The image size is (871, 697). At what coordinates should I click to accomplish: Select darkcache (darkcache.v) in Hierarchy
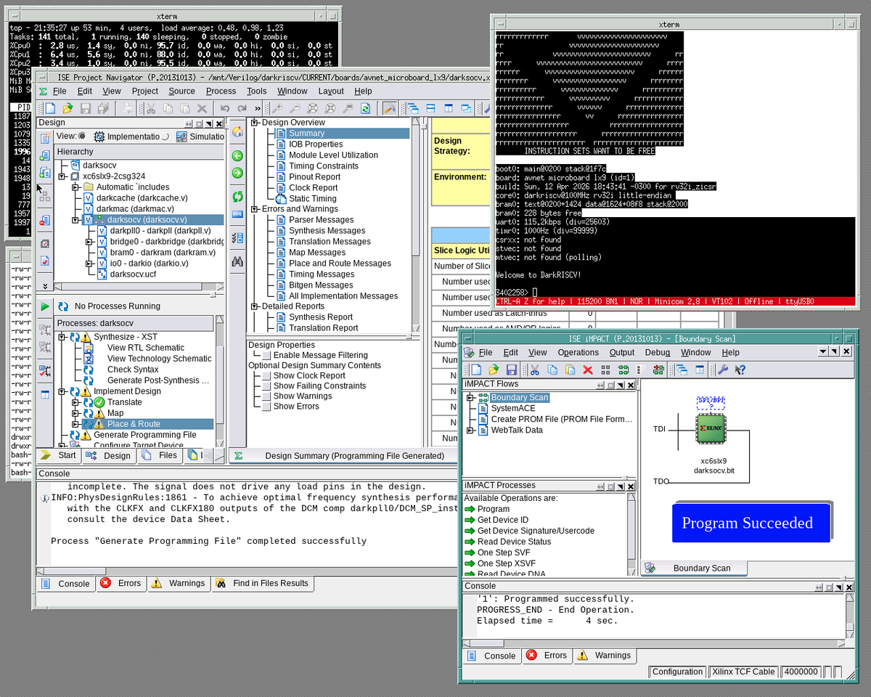tap(142, 198)
